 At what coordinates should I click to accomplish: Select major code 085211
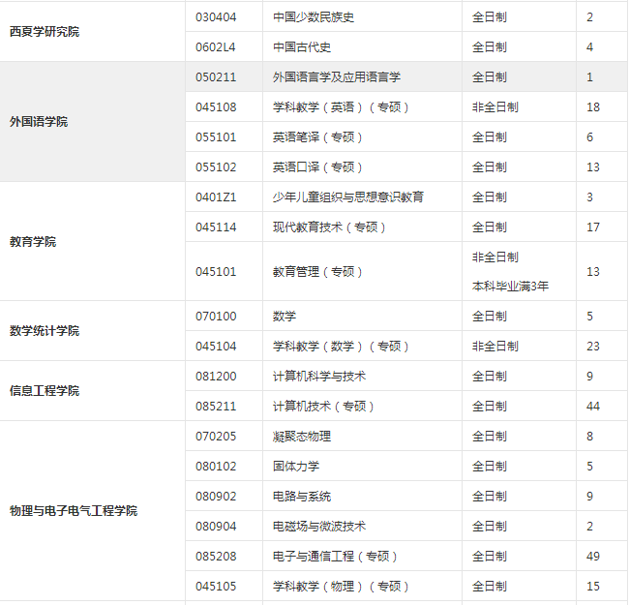click(x=215, y=406)
